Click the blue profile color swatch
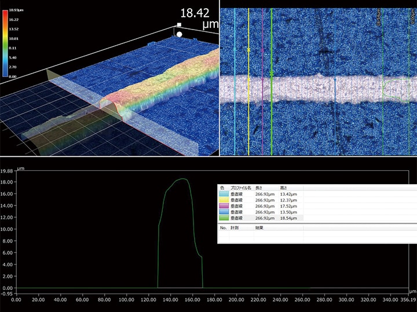This screenshot has width=417, height=312. pyautogui.click(x=223, y=212)
